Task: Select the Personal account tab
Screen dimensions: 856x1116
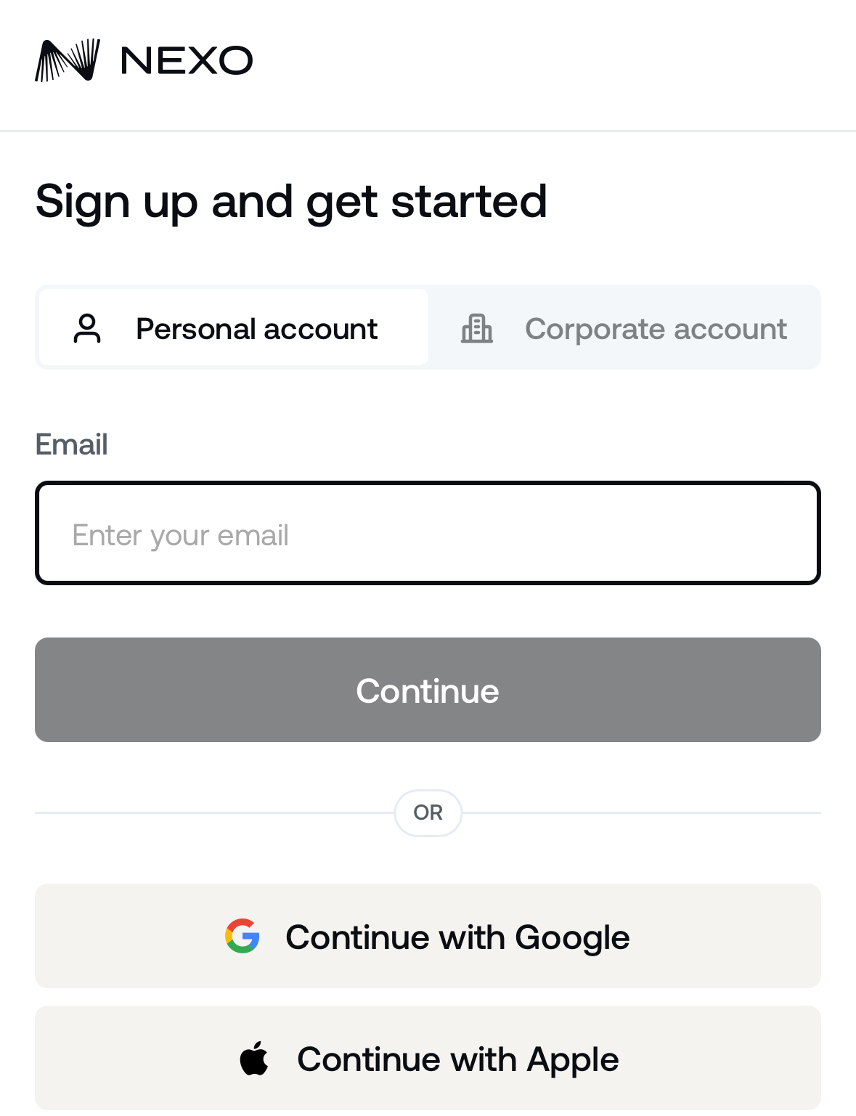Action: (233, 327)
